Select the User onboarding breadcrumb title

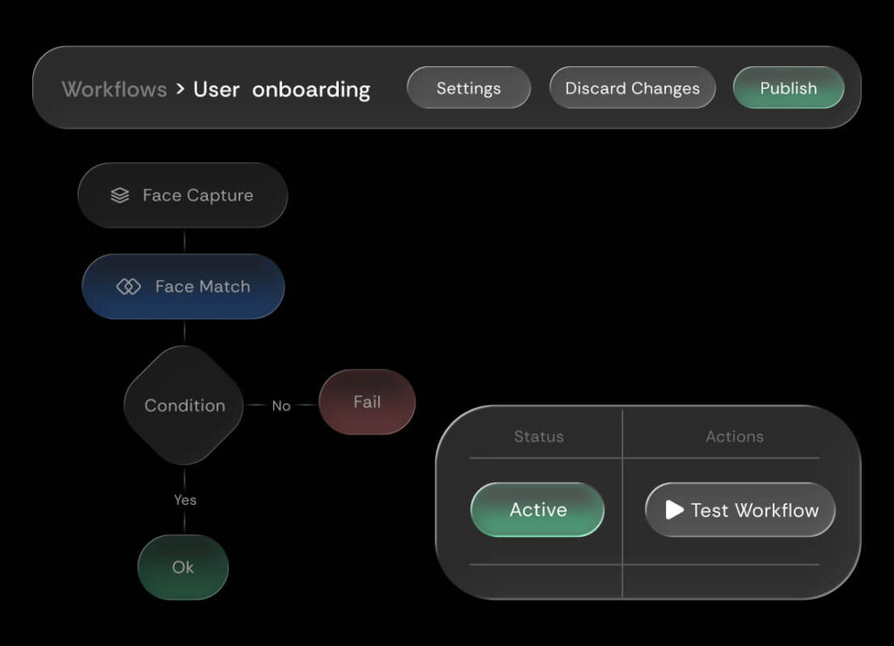point(281,89)
